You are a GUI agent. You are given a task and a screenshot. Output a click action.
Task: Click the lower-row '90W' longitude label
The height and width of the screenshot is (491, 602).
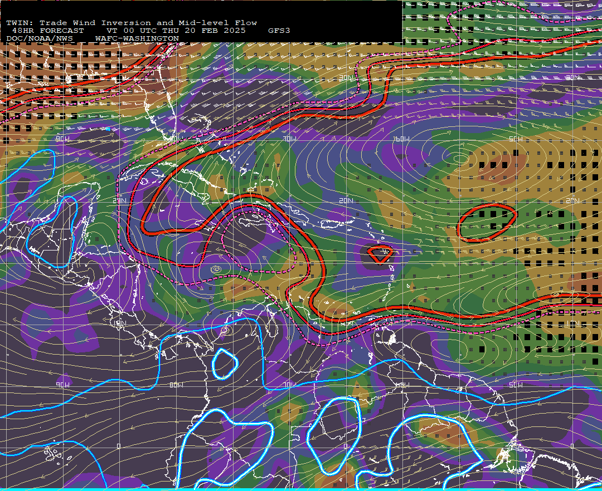62,385
